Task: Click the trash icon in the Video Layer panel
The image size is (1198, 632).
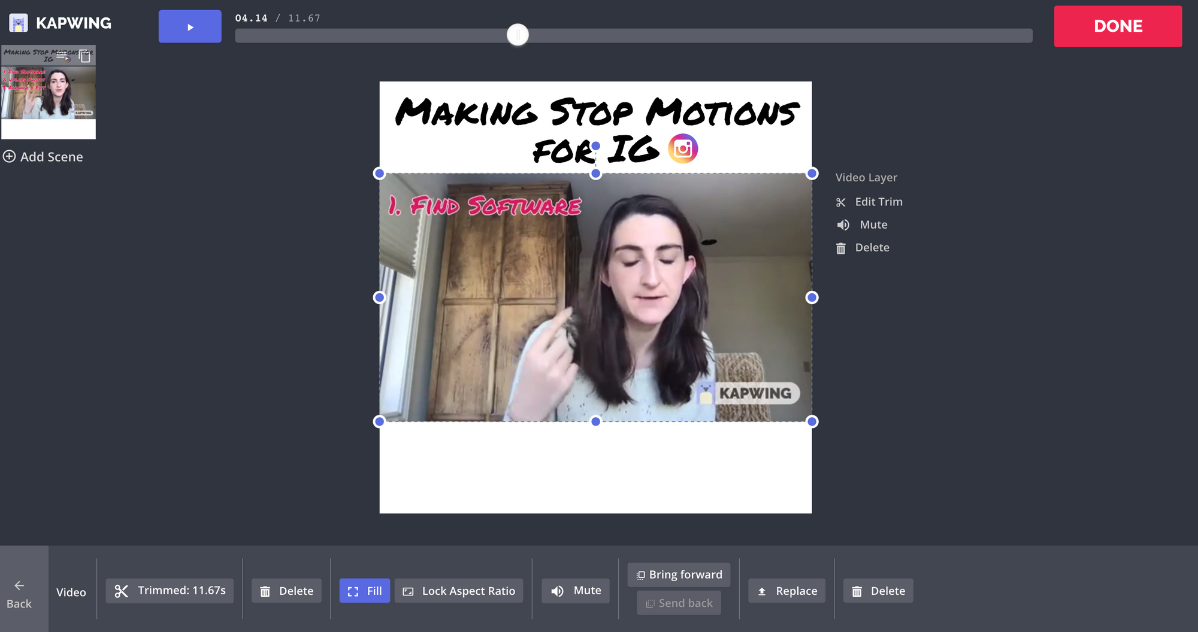Action: pyautogui.click(x=841, y=248)
